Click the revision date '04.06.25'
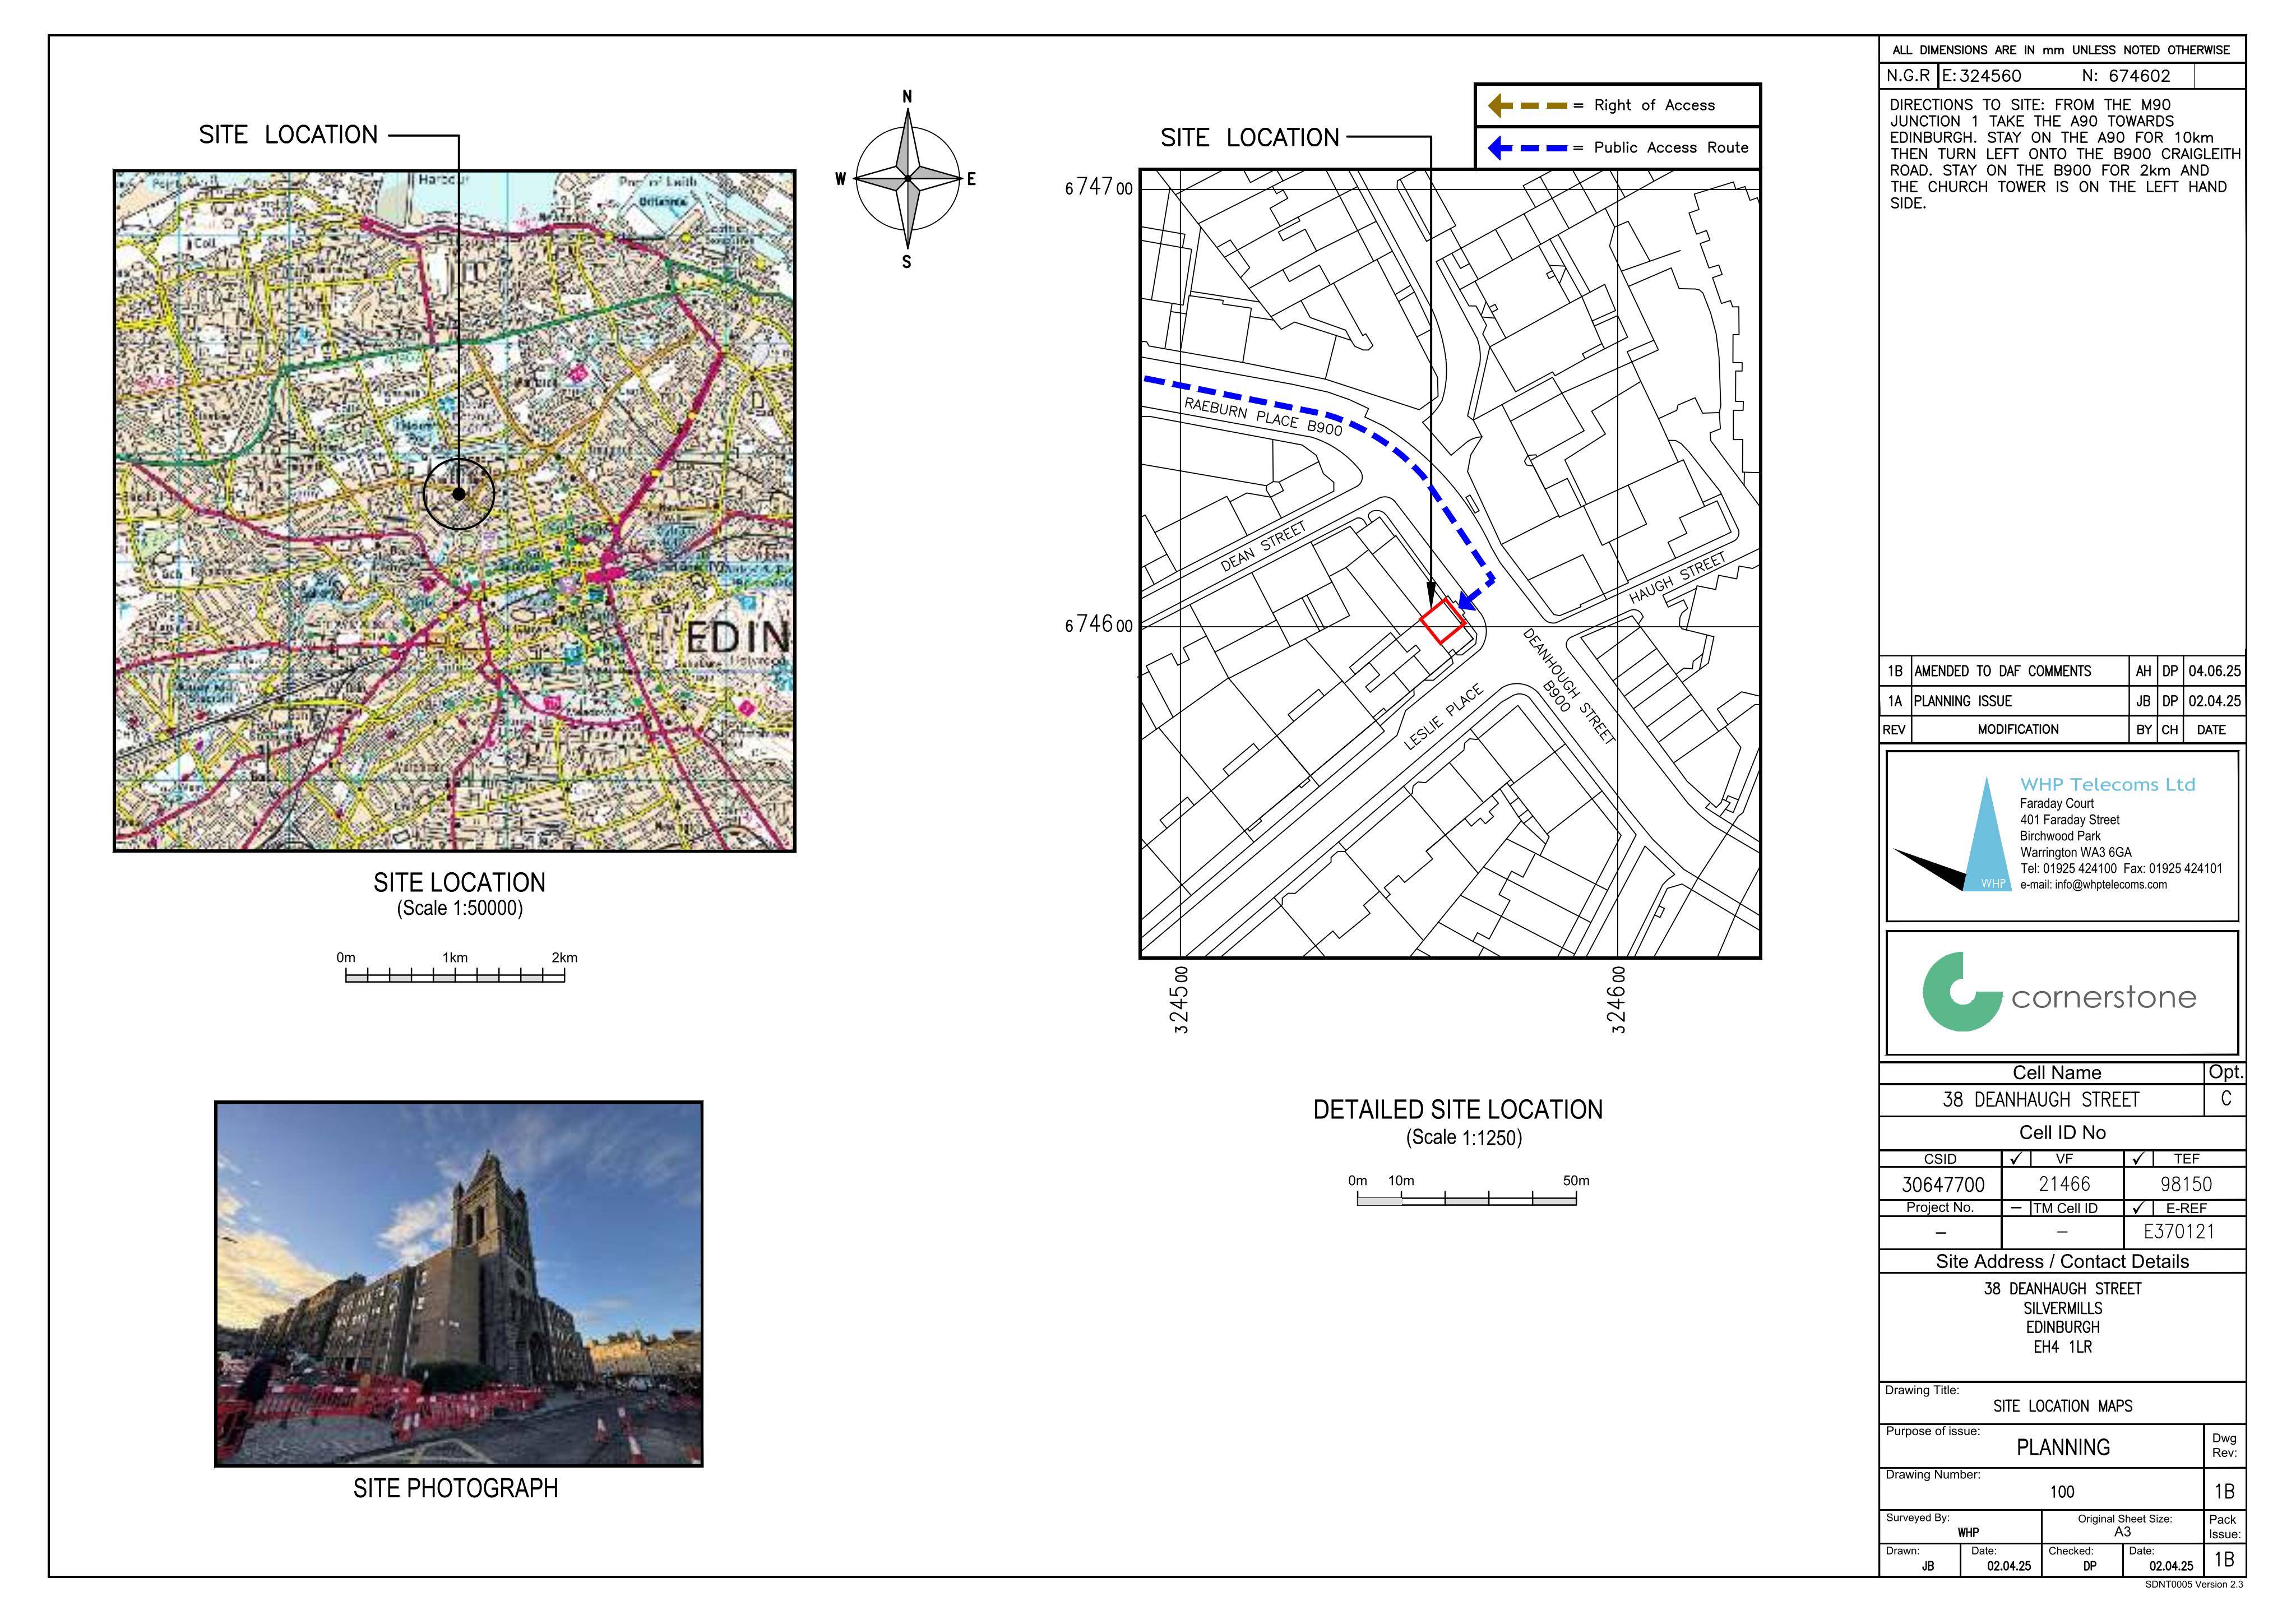Viewport: 2296px width, 1624px height. [2215, 672]
